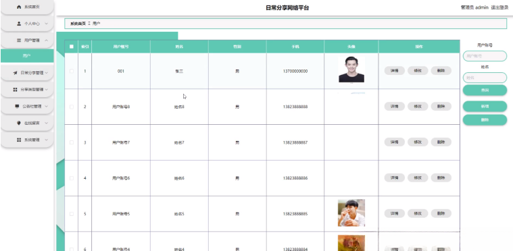Check the checkbox for 用户账号5 row
The image size is (513, 251).
click(x=72, y=214)
